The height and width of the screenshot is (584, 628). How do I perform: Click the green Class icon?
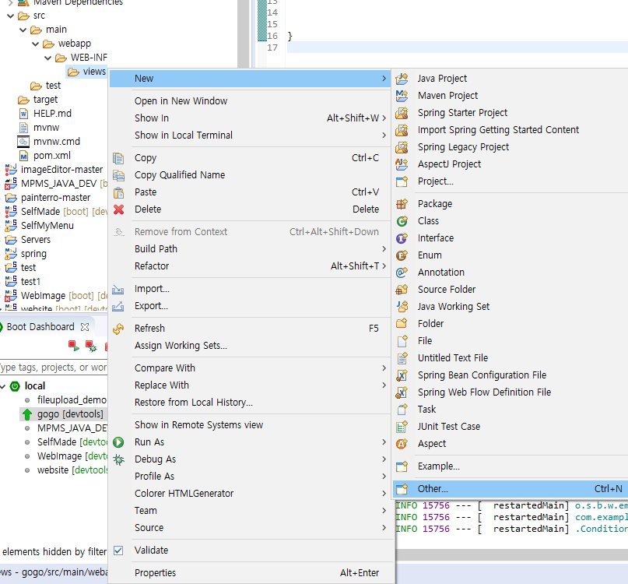(402, 221)
